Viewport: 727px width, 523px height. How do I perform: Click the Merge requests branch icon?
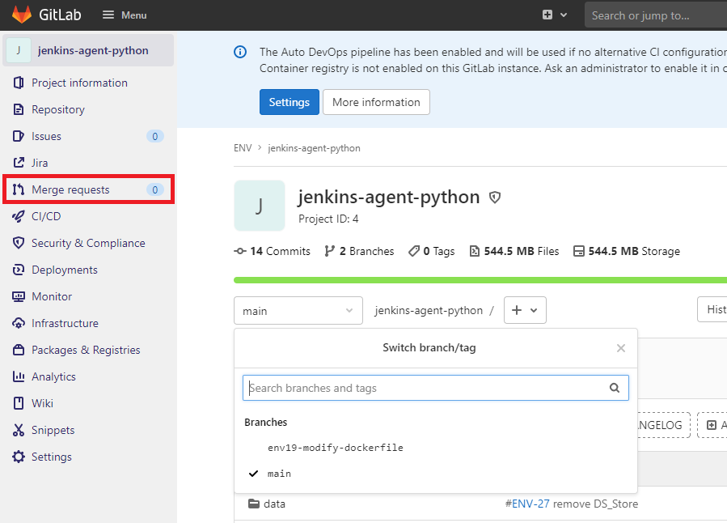coord(19,189)
